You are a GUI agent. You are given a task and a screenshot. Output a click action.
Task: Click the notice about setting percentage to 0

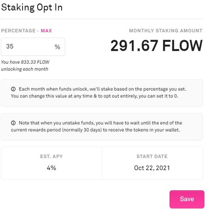coord(102,93)
